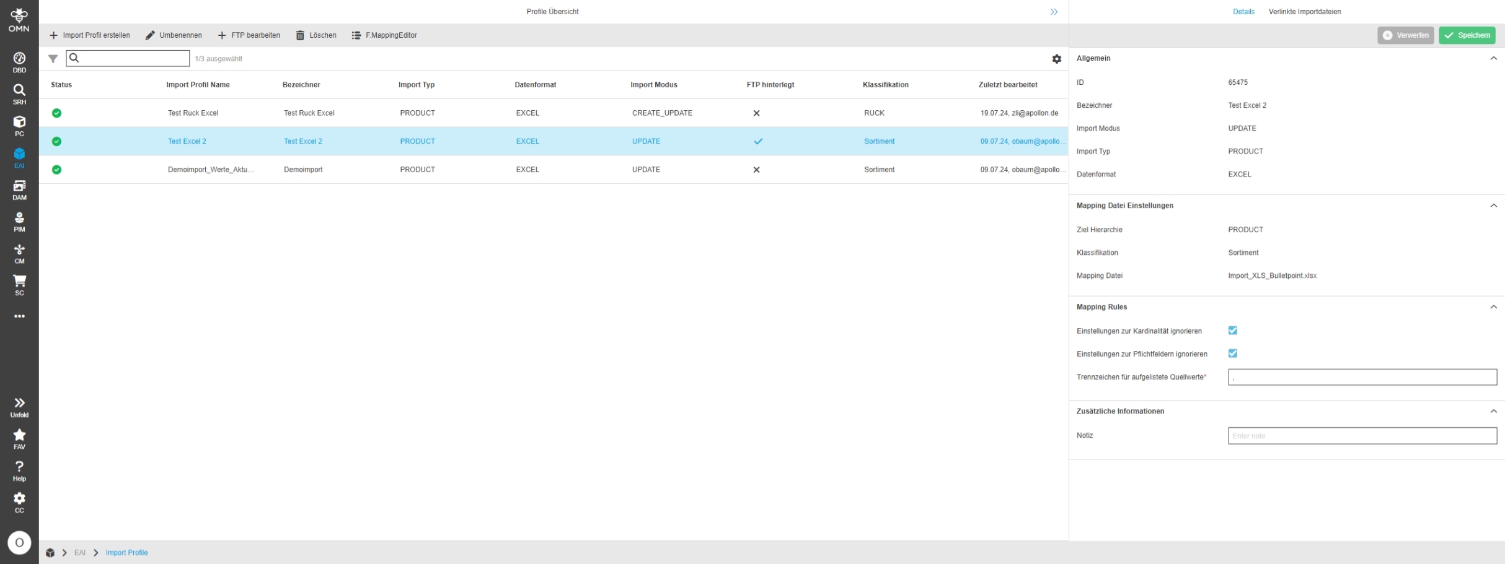
Task: Click the filter funnel icon
Action: tap(53, 59)
